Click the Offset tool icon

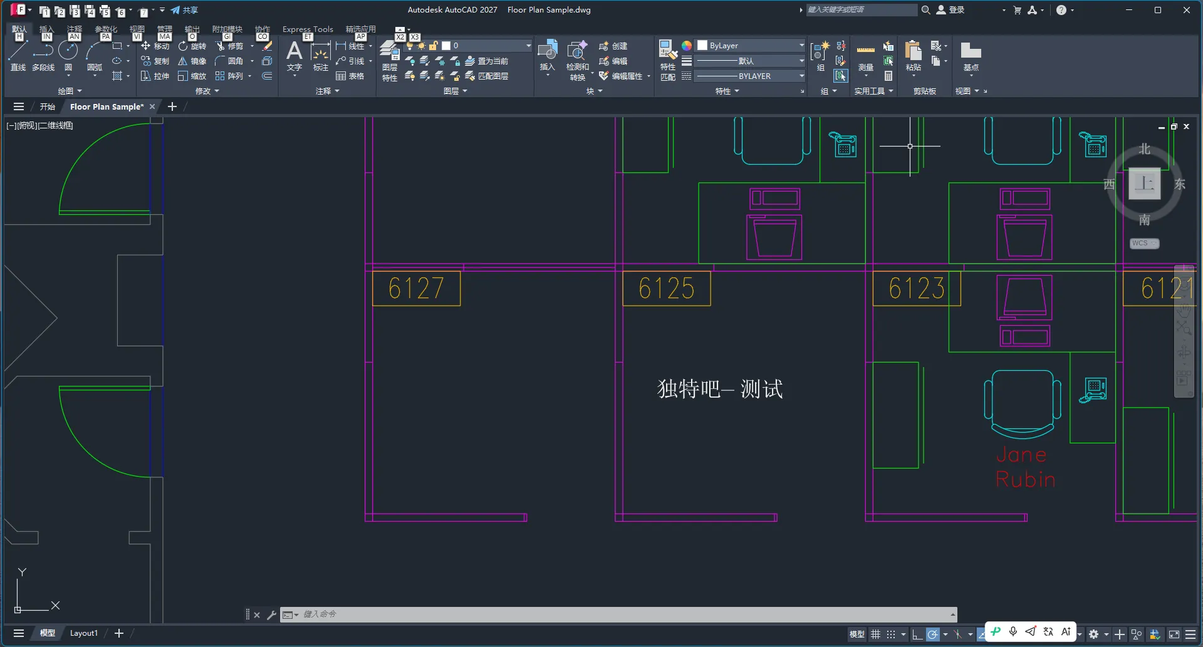coord(267,76)
